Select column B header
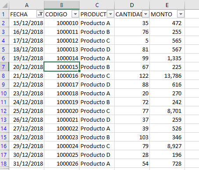 (x=62, y=5)
